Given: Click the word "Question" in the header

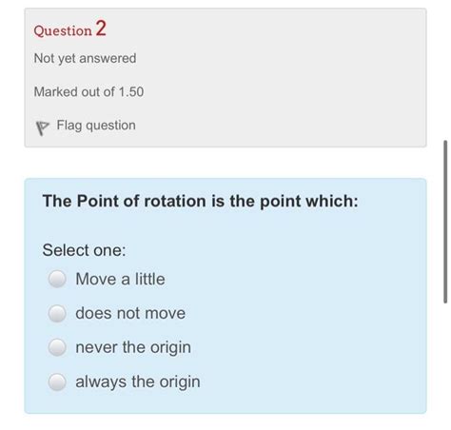Looking at the screenshot, I should 63,30.
